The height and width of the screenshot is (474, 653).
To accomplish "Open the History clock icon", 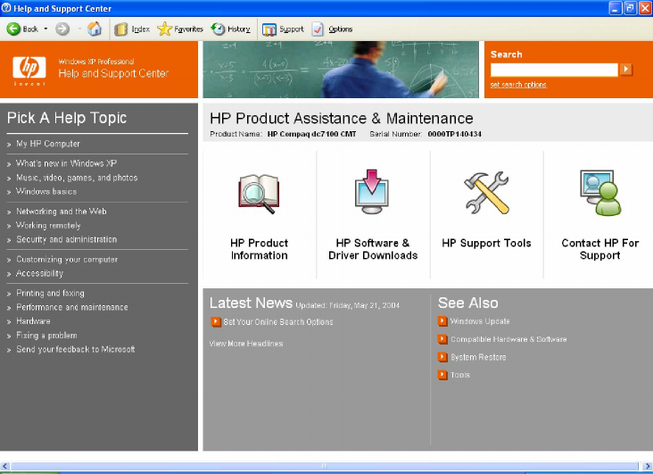I will (218, 29).
